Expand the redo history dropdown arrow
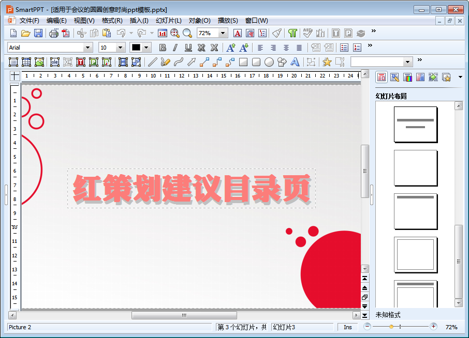This screenshot has width=469, height=338. tap(152, 33)
